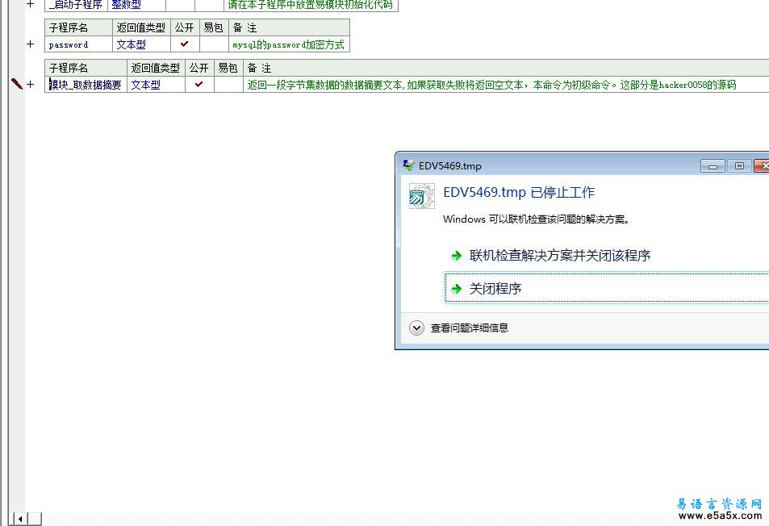The height and width of the screenshot is (526, 769).
Task: Click 文本型 return type of password row
Action: 131,44
